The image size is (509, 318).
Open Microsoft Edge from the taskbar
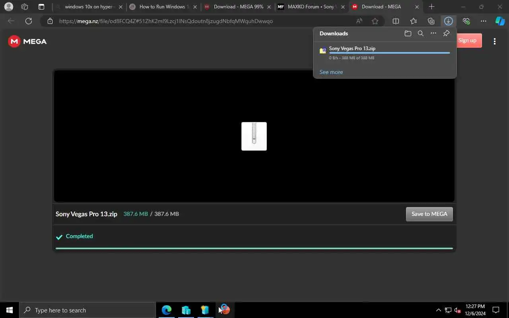(x=167, y=310)
